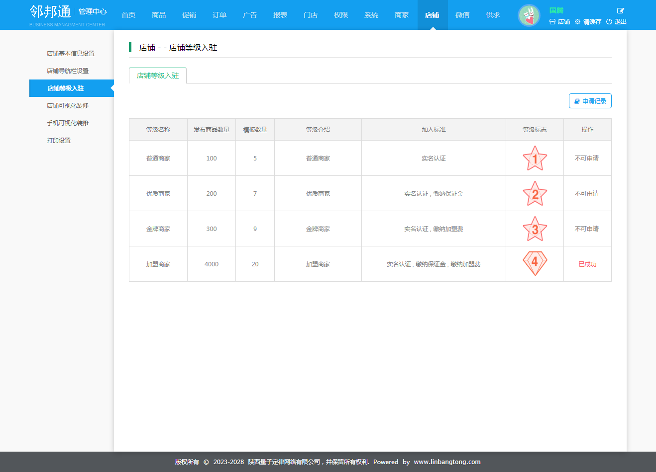Select 店铺基本信息设置 in the sidebar
This screenshot has width=656, height=472.
71,54
